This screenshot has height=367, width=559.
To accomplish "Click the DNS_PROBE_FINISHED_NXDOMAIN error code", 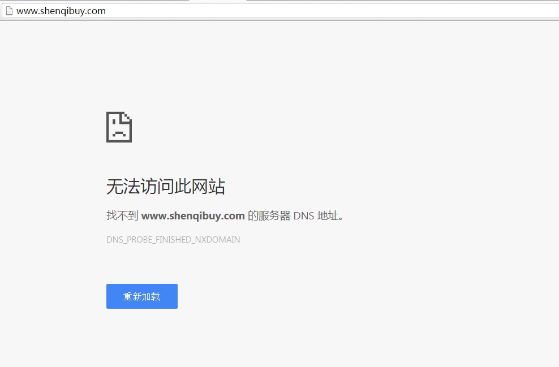I will point(173,239).
